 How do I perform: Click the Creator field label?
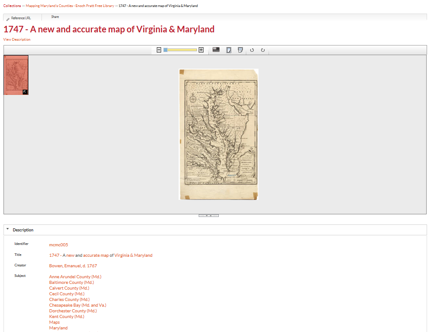[21, 265]
